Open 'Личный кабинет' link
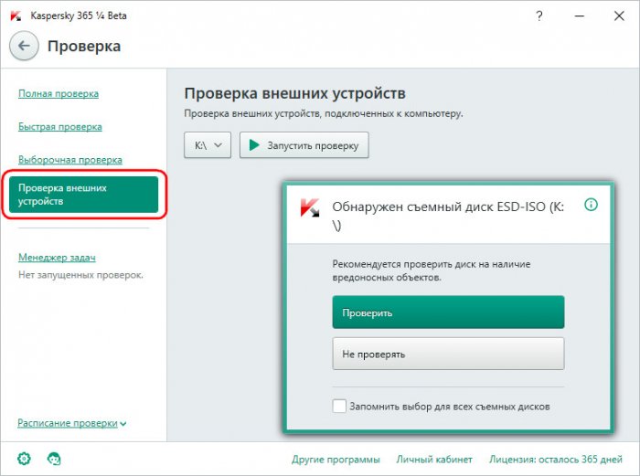The width and height of the screenshot is (640, 476). [x=434, y=460]
